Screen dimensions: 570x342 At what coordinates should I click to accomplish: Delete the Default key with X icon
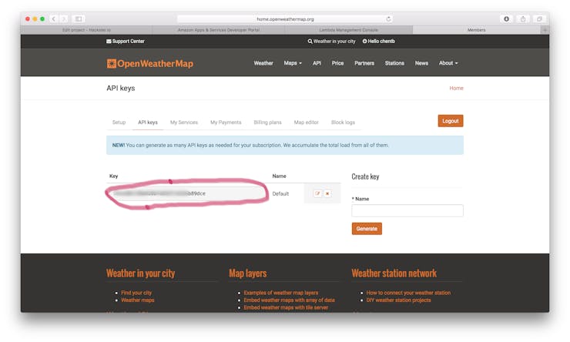[327, 193]
